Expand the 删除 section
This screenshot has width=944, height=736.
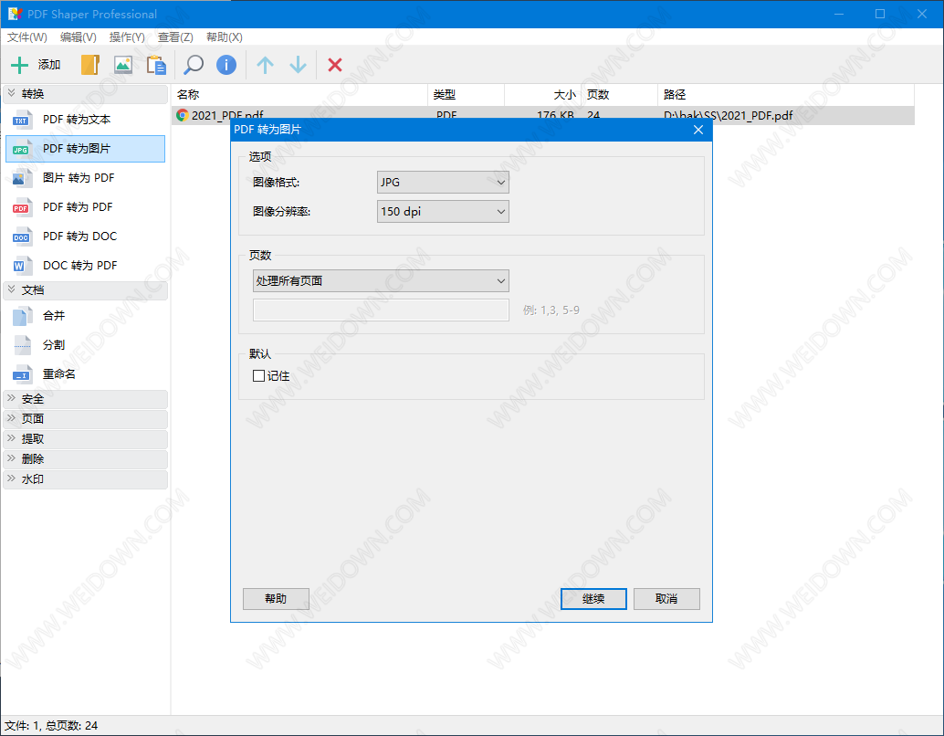tap(85, 459)
